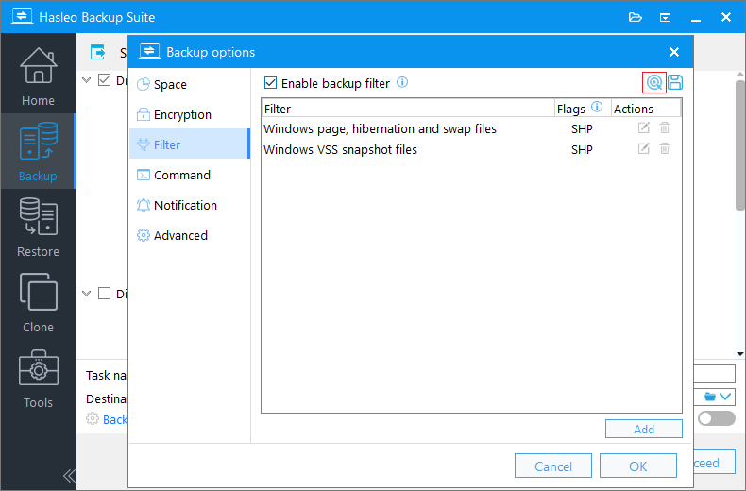Collapse the sidebar using the double chevron

[x=69, y=476]
